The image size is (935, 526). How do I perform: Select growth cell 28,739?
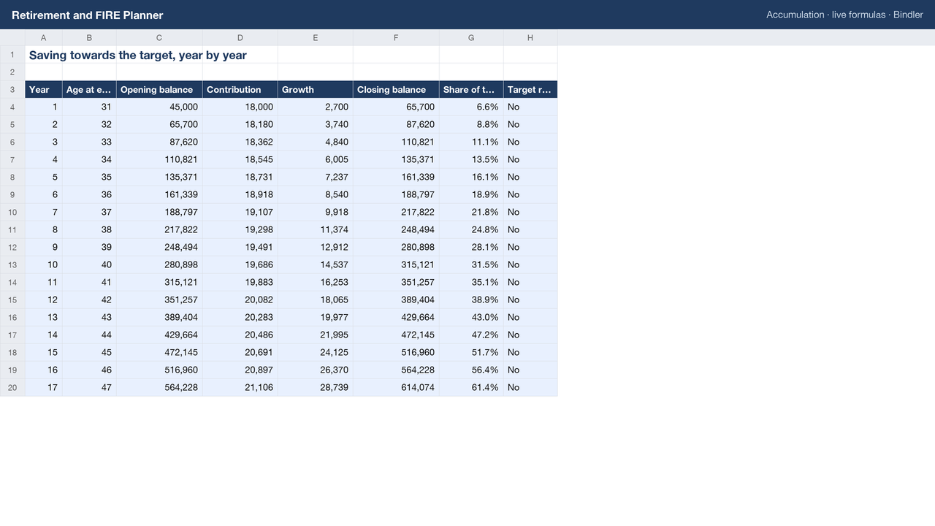pyautogui.click(x=315, y=387)
